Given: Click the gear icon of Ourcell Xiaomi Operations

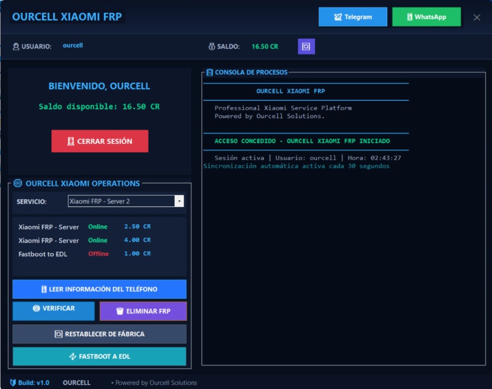Looking at the screenshot, I should coord(18,183).
